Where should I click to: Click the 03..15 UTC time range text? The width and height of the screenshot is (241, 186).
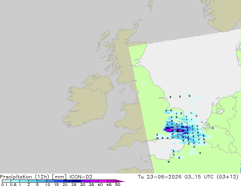point(199,177)
